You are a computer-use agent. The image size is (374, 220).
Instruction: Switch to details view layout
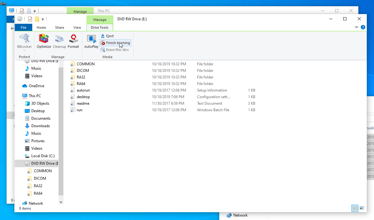(x=355, y=208)
